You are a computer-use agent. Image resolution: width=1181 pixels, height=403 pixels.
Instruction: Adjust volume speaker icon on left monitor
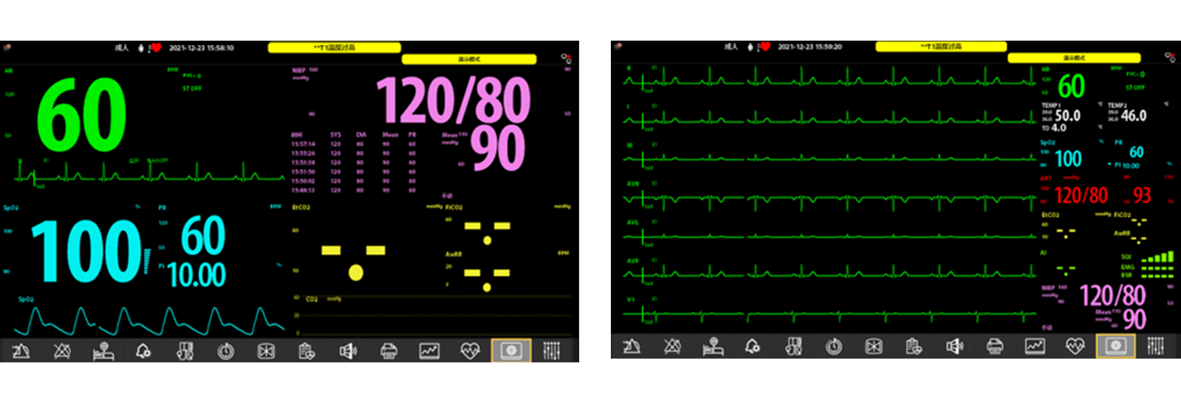(347, 350)
